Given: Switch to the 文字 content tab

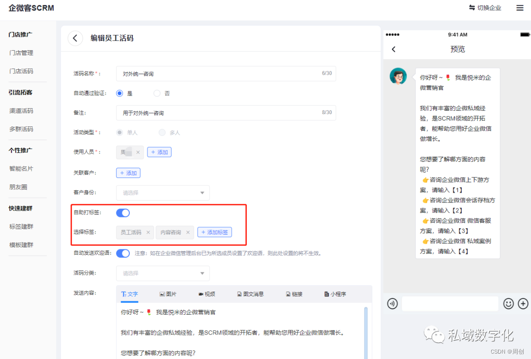Looking at the screenshot, I should click(x=129, y=294).
